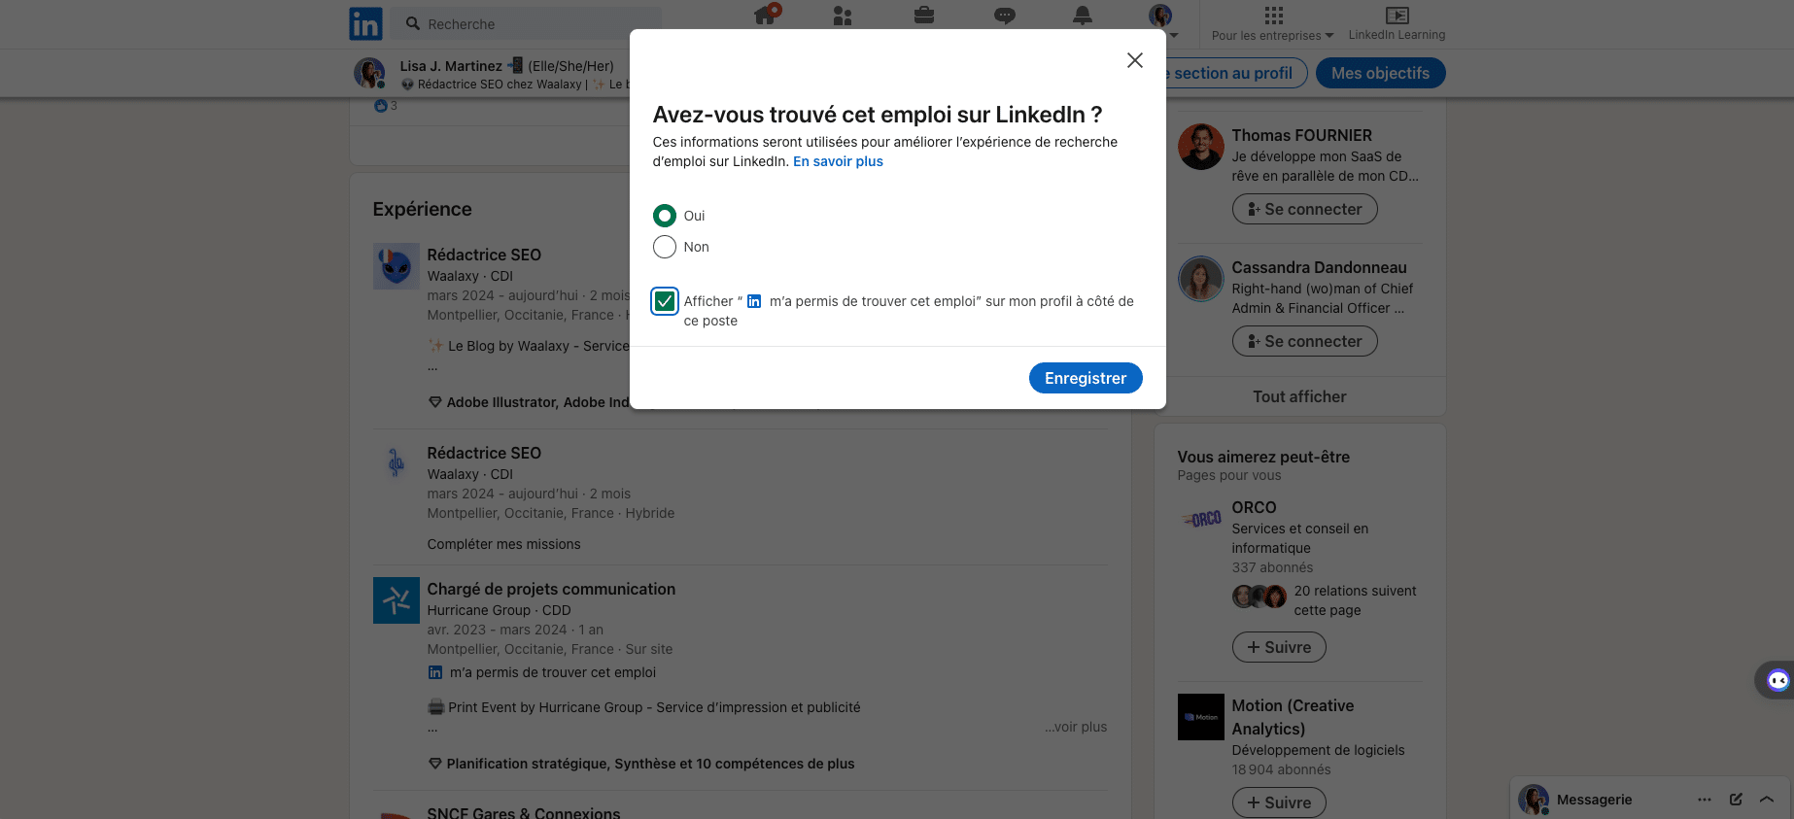Open Notifications bell icon
Screen dimensions: 1794x819
[x=1083, y=16]
